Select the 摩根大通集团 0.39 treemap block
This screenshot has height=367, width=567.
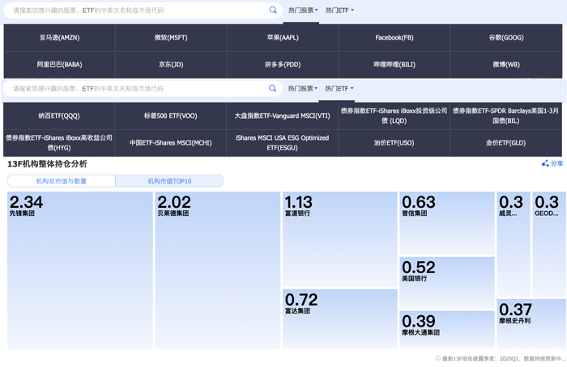[447, 330]
